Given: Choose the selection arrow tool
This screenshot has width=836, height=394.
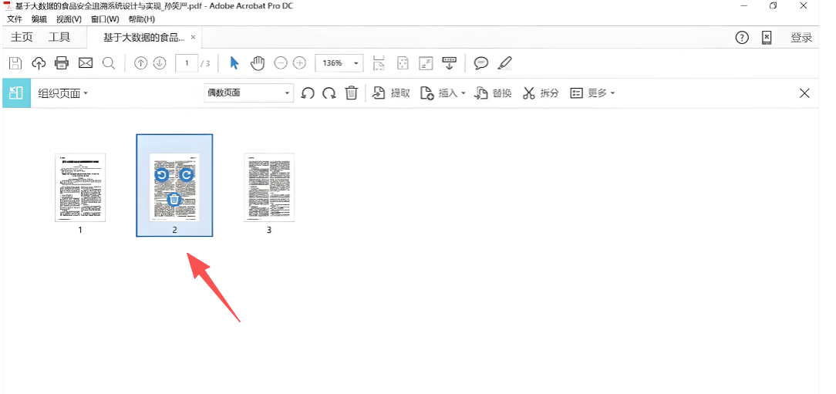Looking at the screenshot, I should (x=234, y=63).
